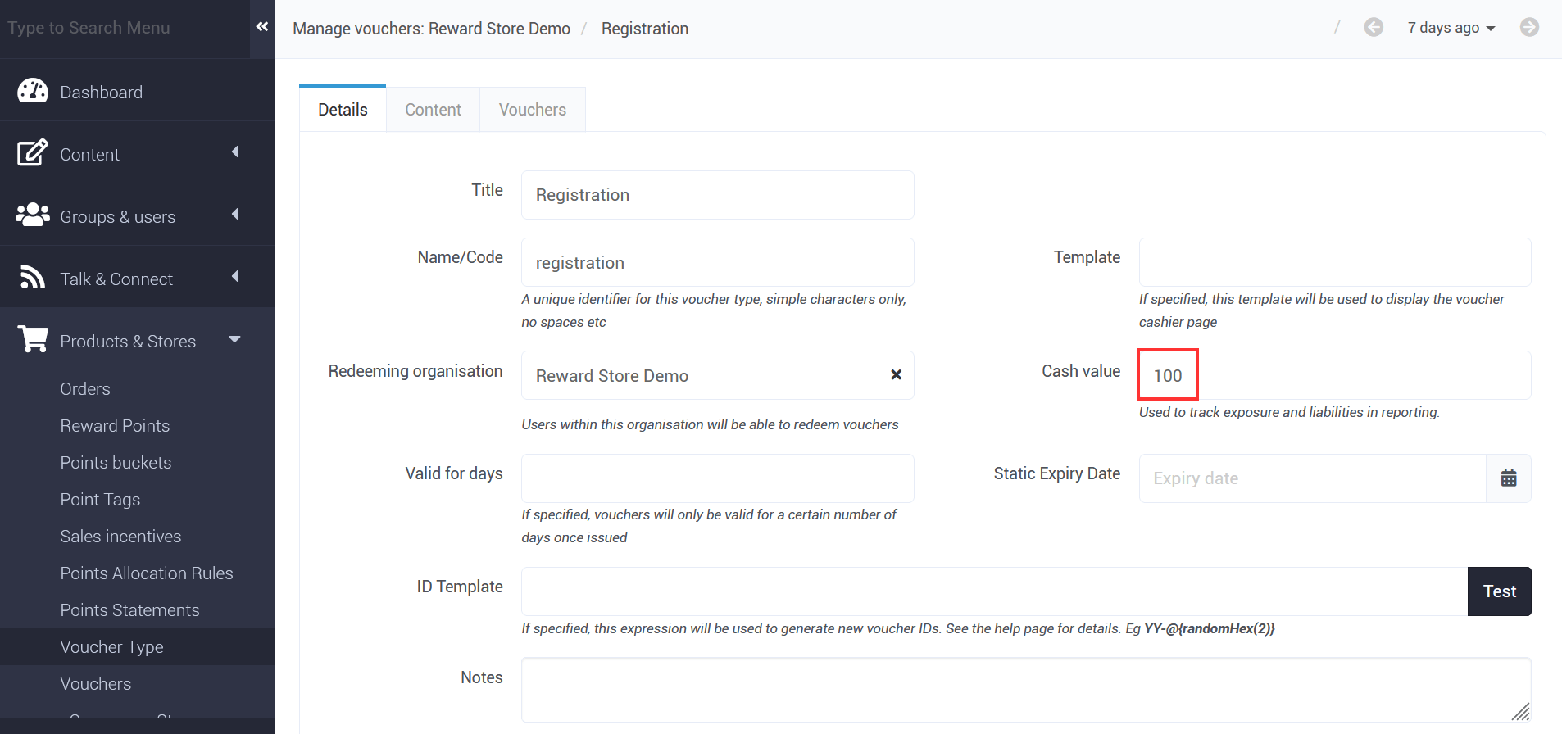Screen dimensions: 1562x734
Task: Select the Content pencil icon in sidebar
Action: pos(32,153)
